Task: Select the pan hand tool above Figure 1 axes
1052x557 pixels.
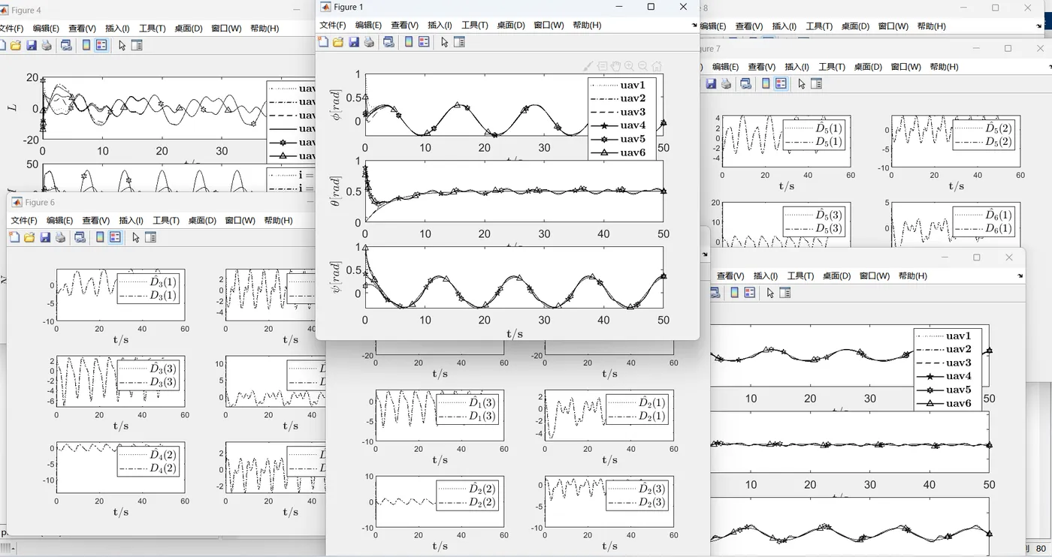Action: pos(615,66)
